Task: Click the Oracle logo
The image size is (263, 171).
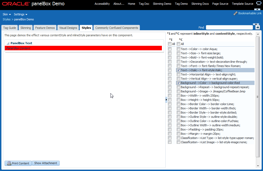Action: click(16, 4)
